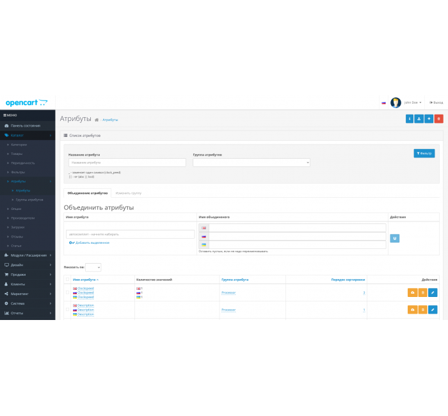Focus merged name field with Russian flag
Screen dimensions: 448x416
(298, 236)
